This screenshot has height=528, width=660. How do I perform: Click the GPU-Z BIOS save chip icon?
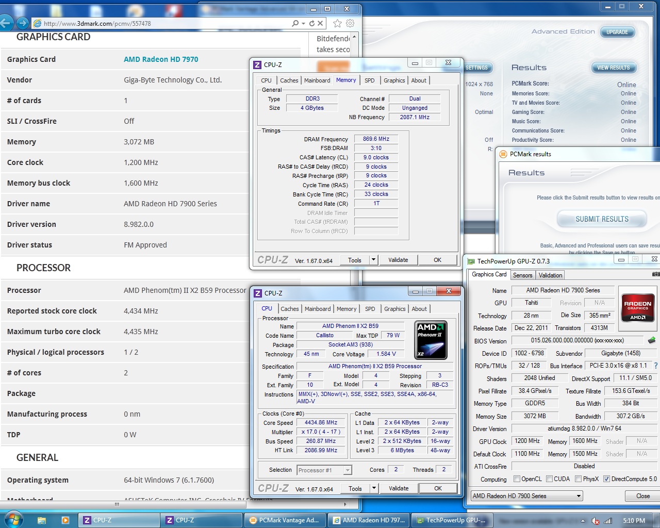tap(652, 340)
